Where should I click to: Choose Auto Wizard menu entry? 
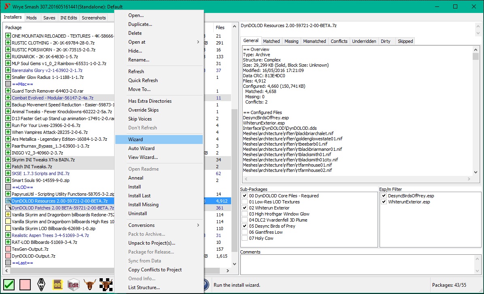[159, 148]
